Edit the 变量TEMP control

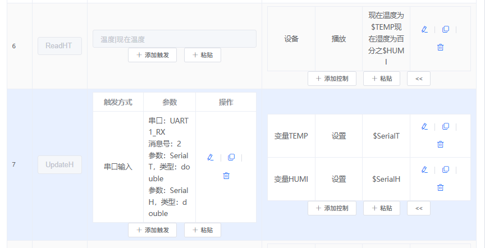pos(424,126)
